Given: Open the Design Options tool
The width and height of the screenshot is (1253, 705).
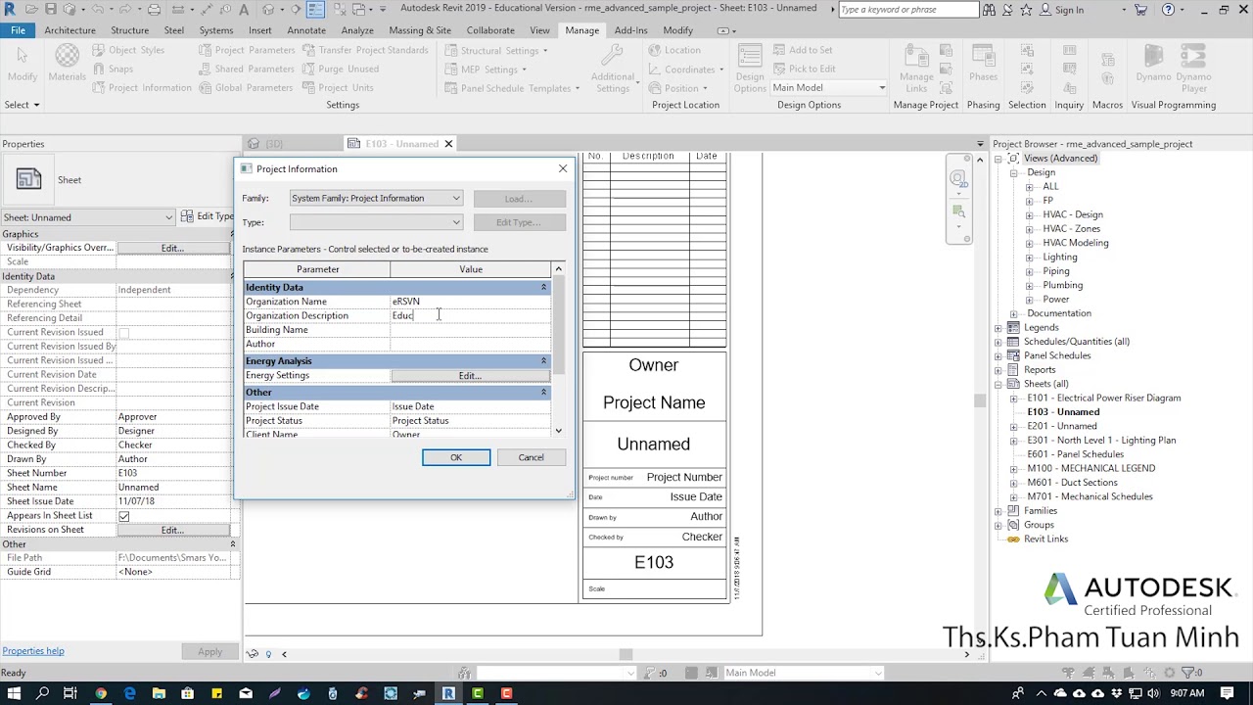Looking at the screenshot, I should pos(750,69).
